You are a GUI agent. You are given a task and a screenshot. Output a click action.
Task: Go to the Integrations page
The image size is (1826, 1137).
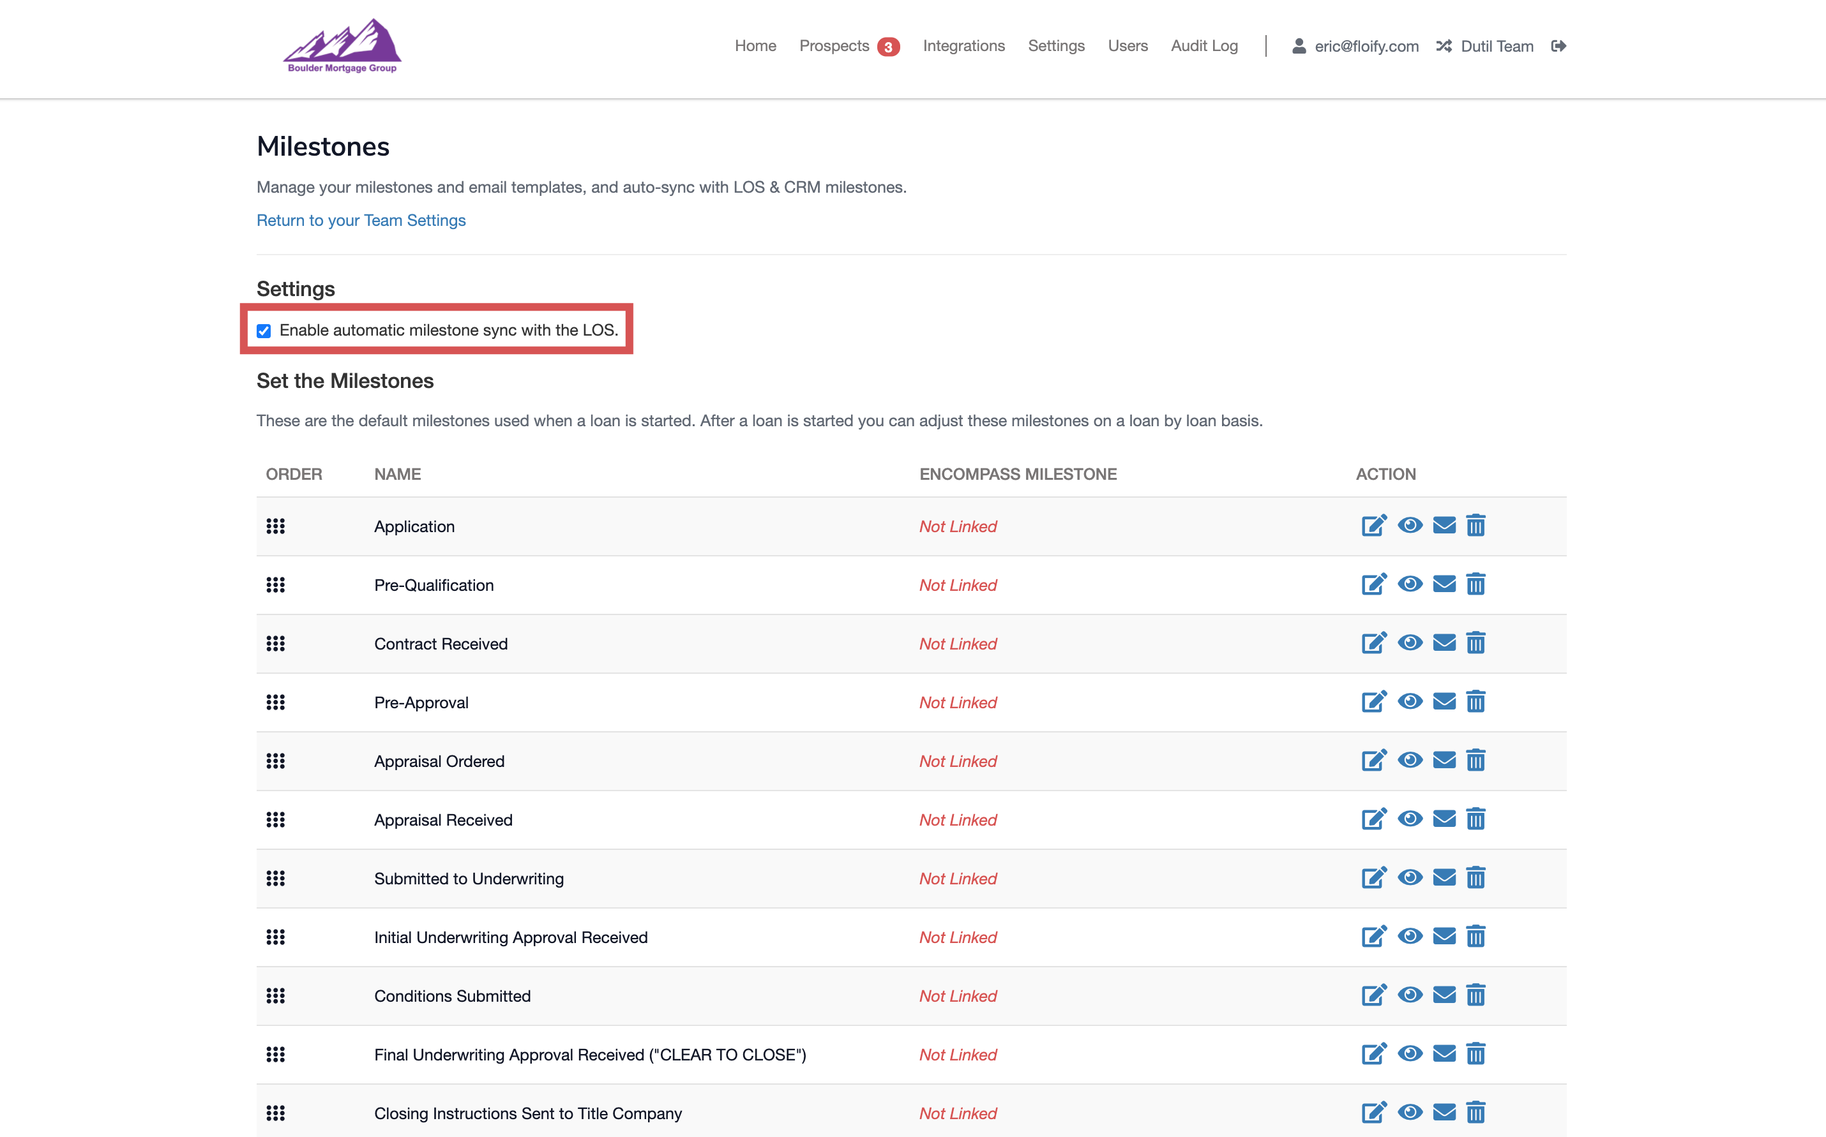[963, 46]
